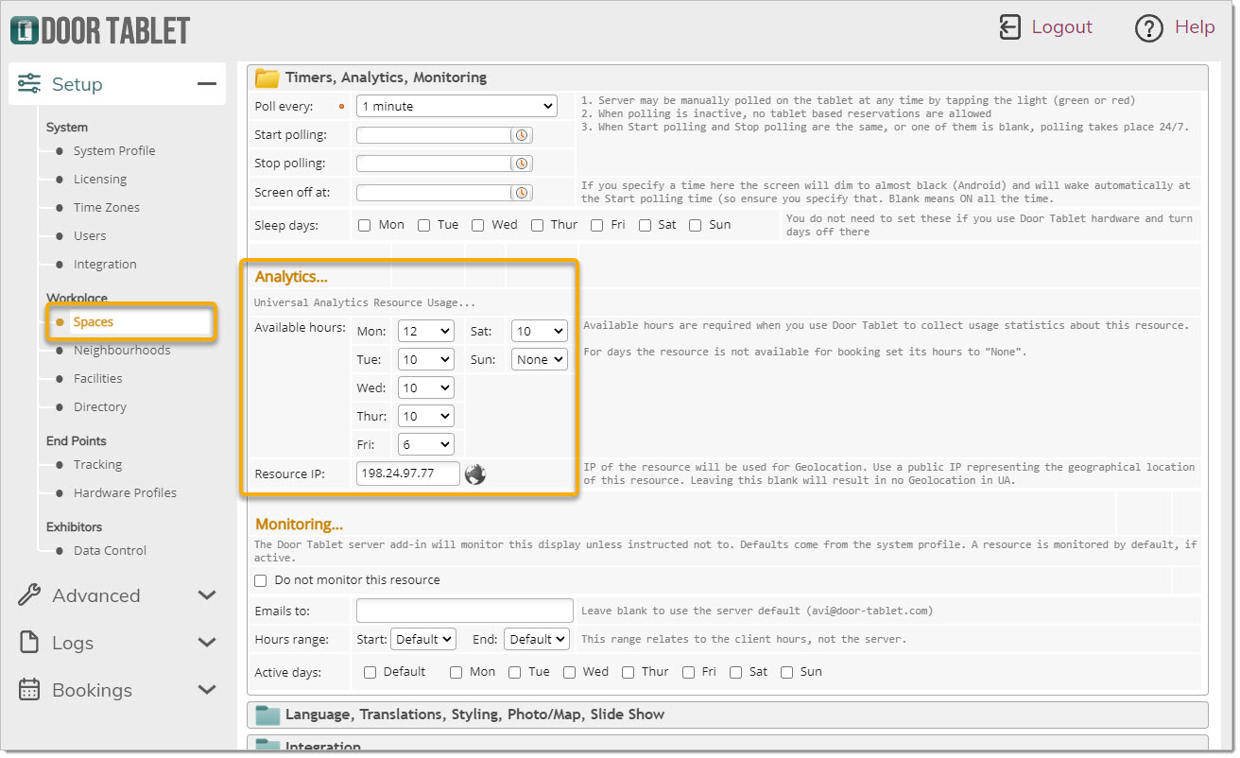Tick the Mon sleep day checkbox
The image size is (1240, 758).
point(365,225)
